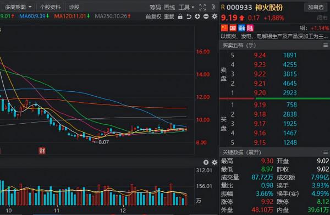Click the 最高 value 9.30

pyautogui.click(x=267, y=161)
